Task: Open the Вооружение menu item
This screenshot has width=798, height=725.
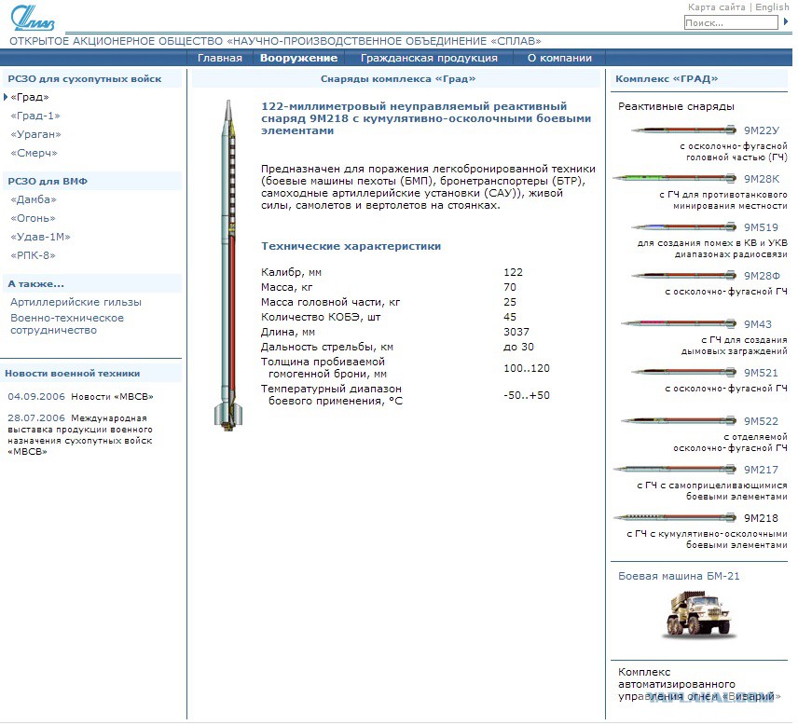Action: click(298, 58)
